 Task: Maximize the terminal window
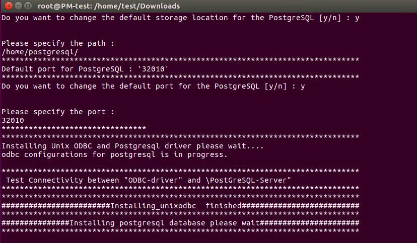(28, 6)
